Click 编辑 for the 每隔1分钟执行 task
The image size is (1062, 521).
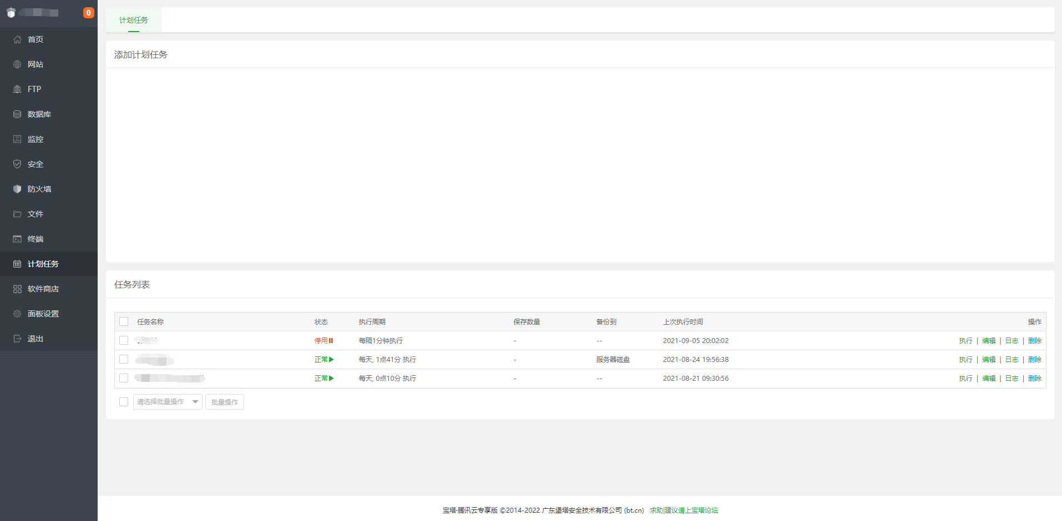989,341
